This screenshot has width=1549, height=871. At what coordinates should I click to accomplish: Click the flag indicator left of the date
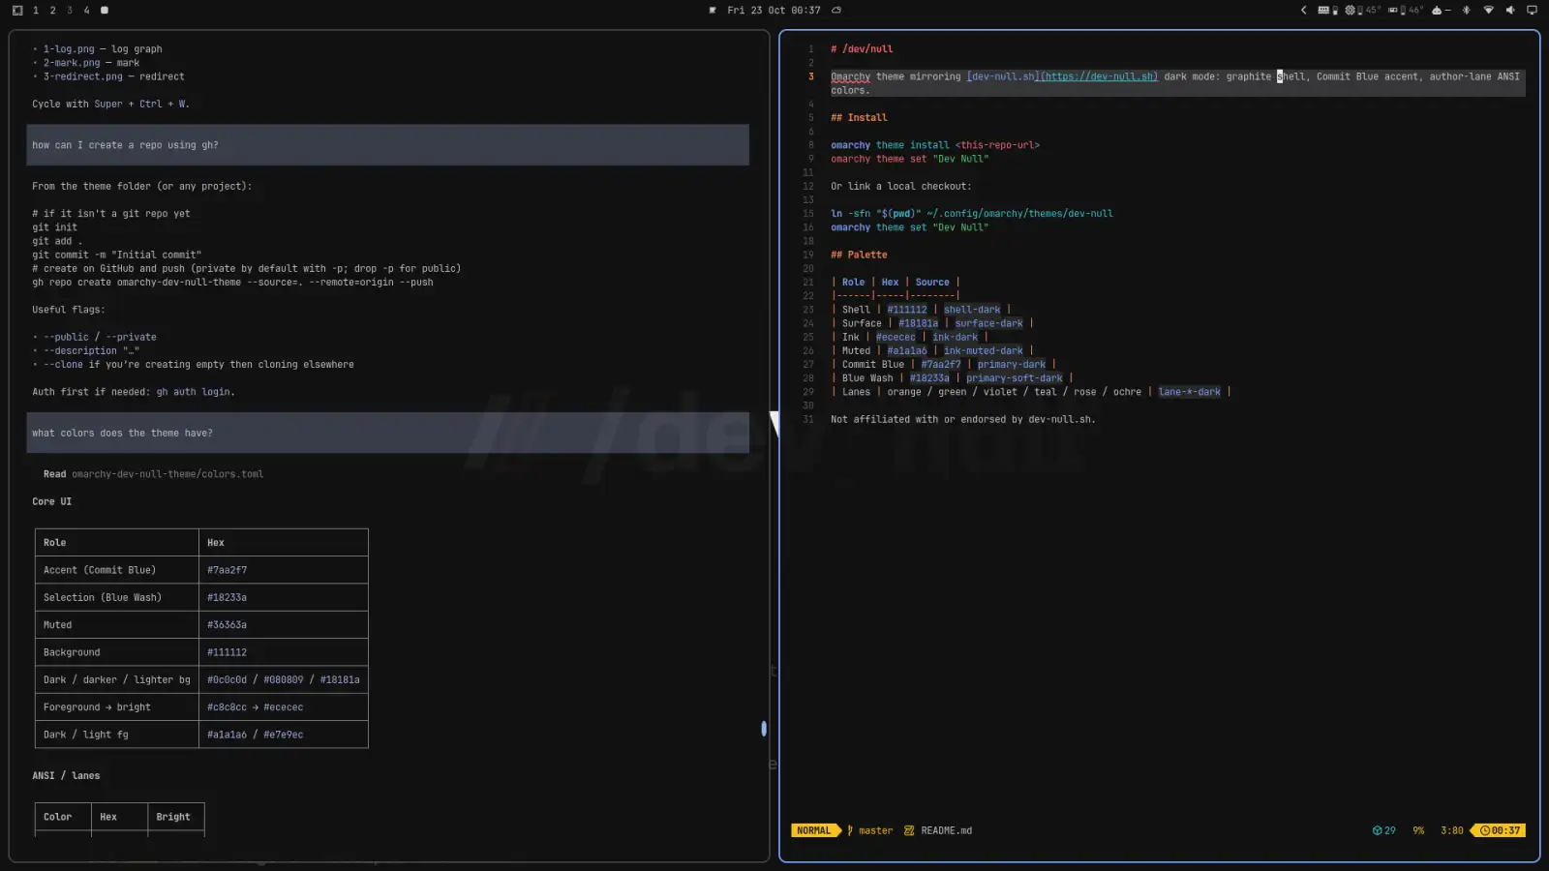713,10
